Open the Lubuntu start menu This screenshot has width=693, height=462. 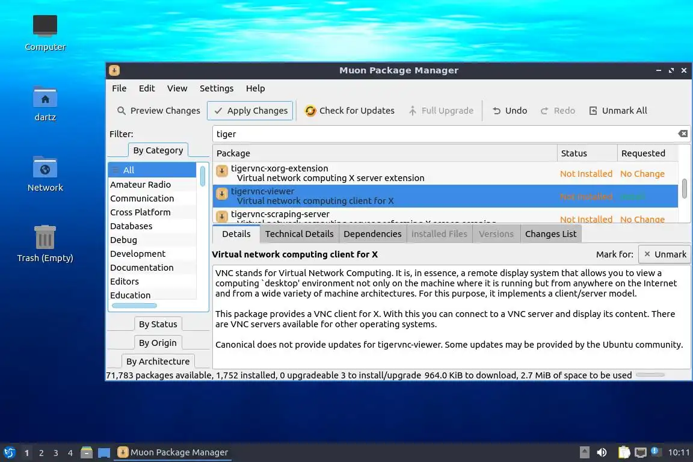(9, 452)
